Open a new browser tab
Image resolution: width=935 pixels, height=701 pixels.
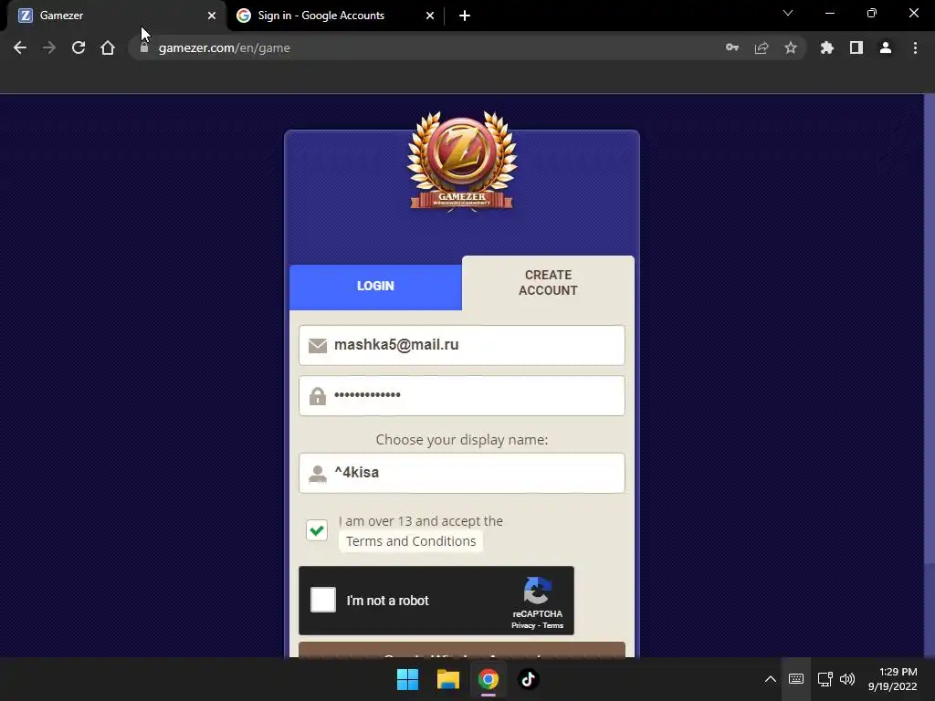(465, 16)
